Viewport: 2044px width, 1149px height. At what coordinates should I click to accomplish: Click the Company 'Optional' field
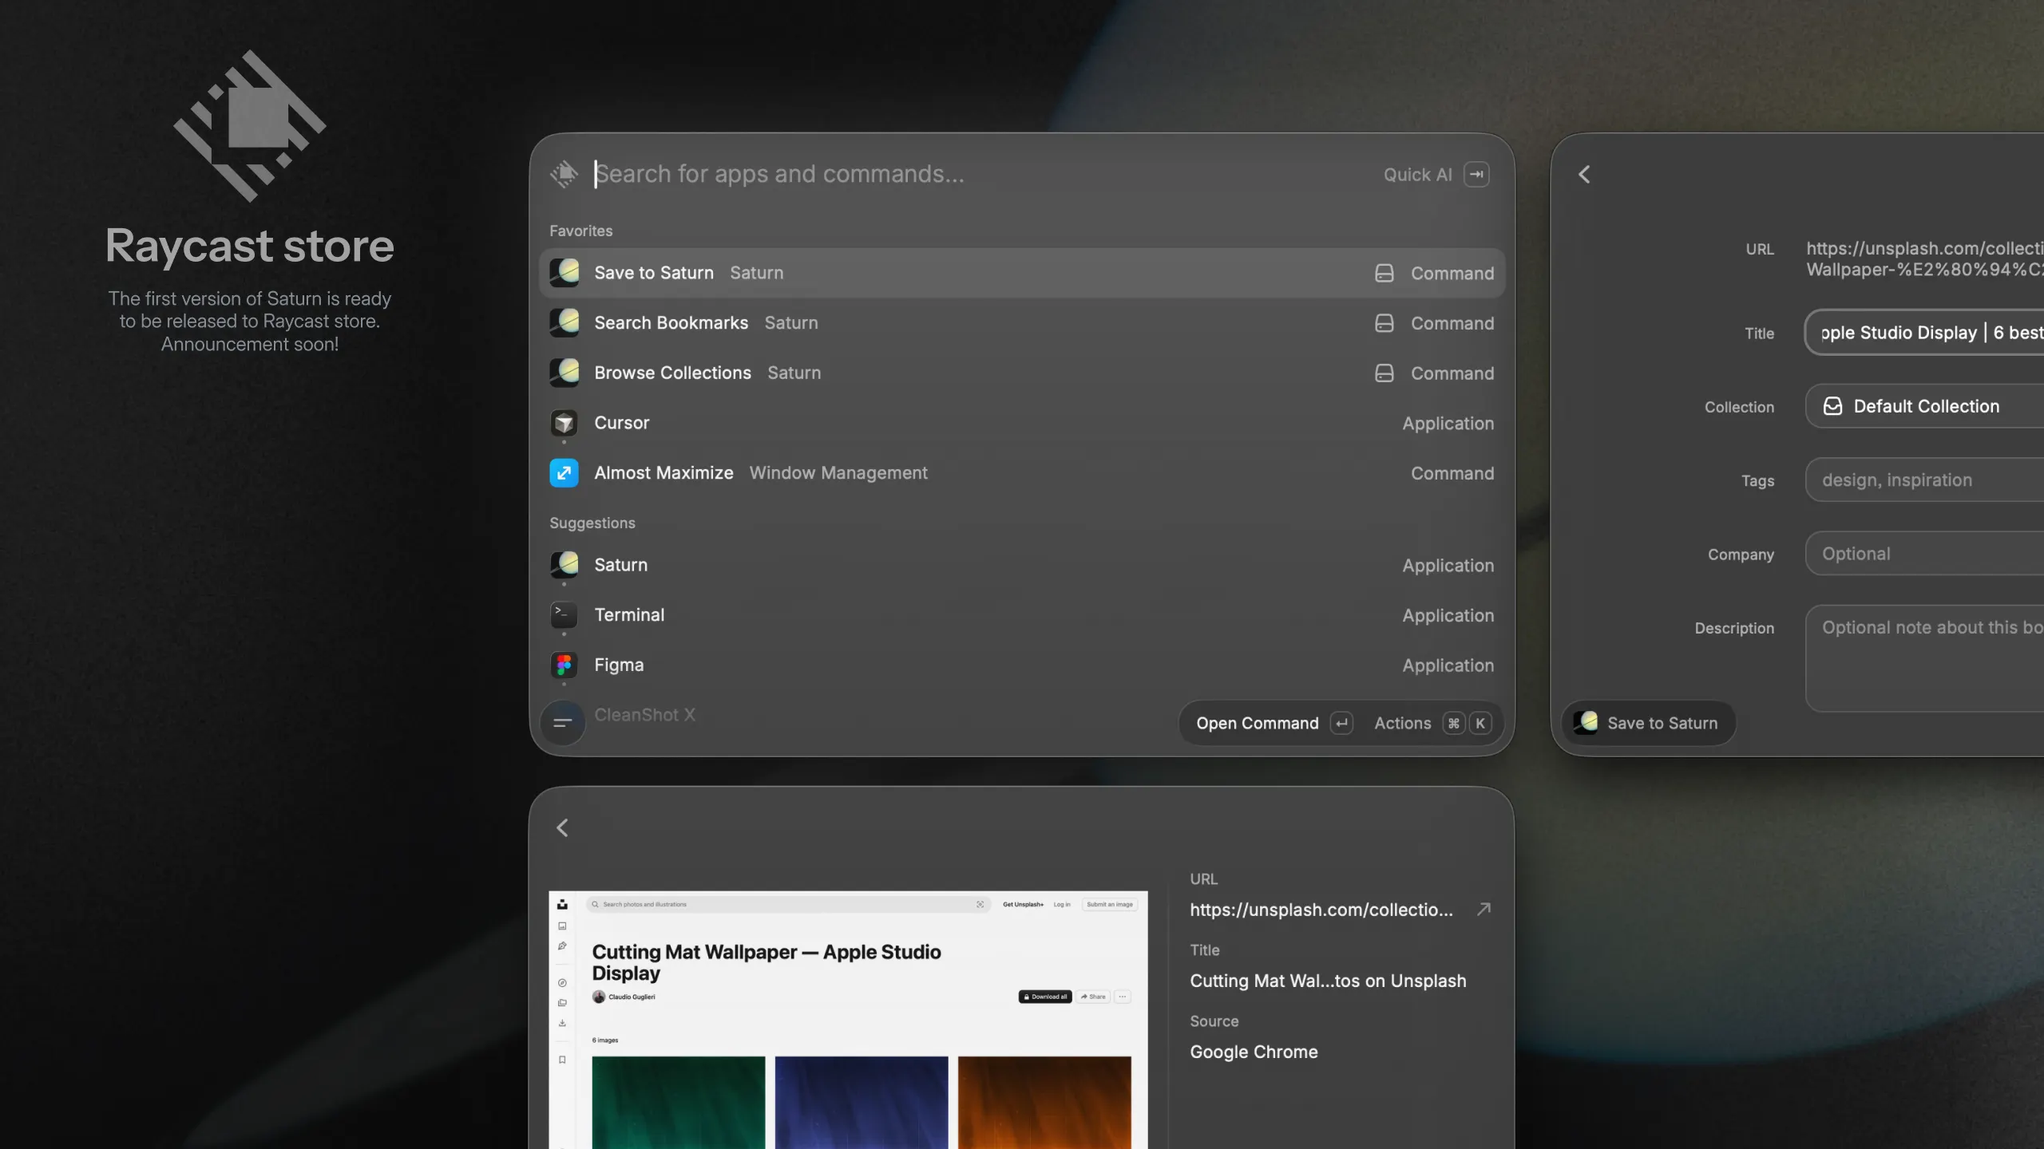click(x=1925, y=554)
